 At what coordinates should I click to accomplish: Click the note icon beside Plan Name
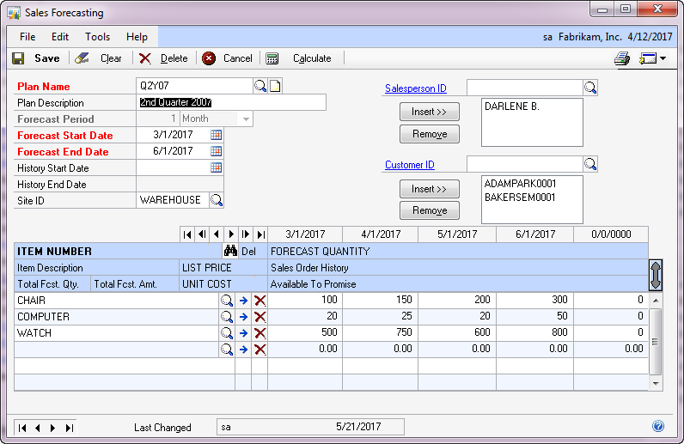pyautogui.click(x=275, y=86)
